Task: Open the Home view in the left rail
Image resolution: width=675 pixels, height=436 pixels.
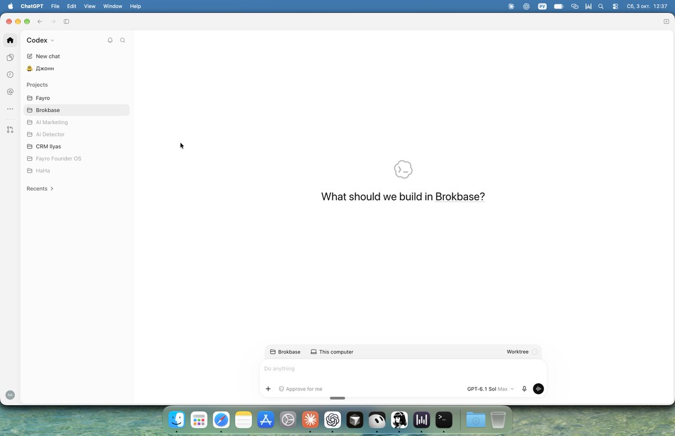Action: (x=10, y=40)
